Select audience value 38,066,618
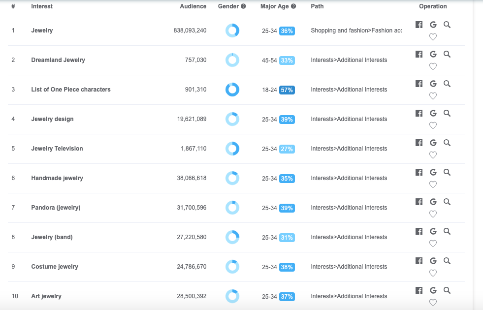Image resolution: width=483 pixels, height=310 pixels. pyautogui.click(x=192, y=178)
